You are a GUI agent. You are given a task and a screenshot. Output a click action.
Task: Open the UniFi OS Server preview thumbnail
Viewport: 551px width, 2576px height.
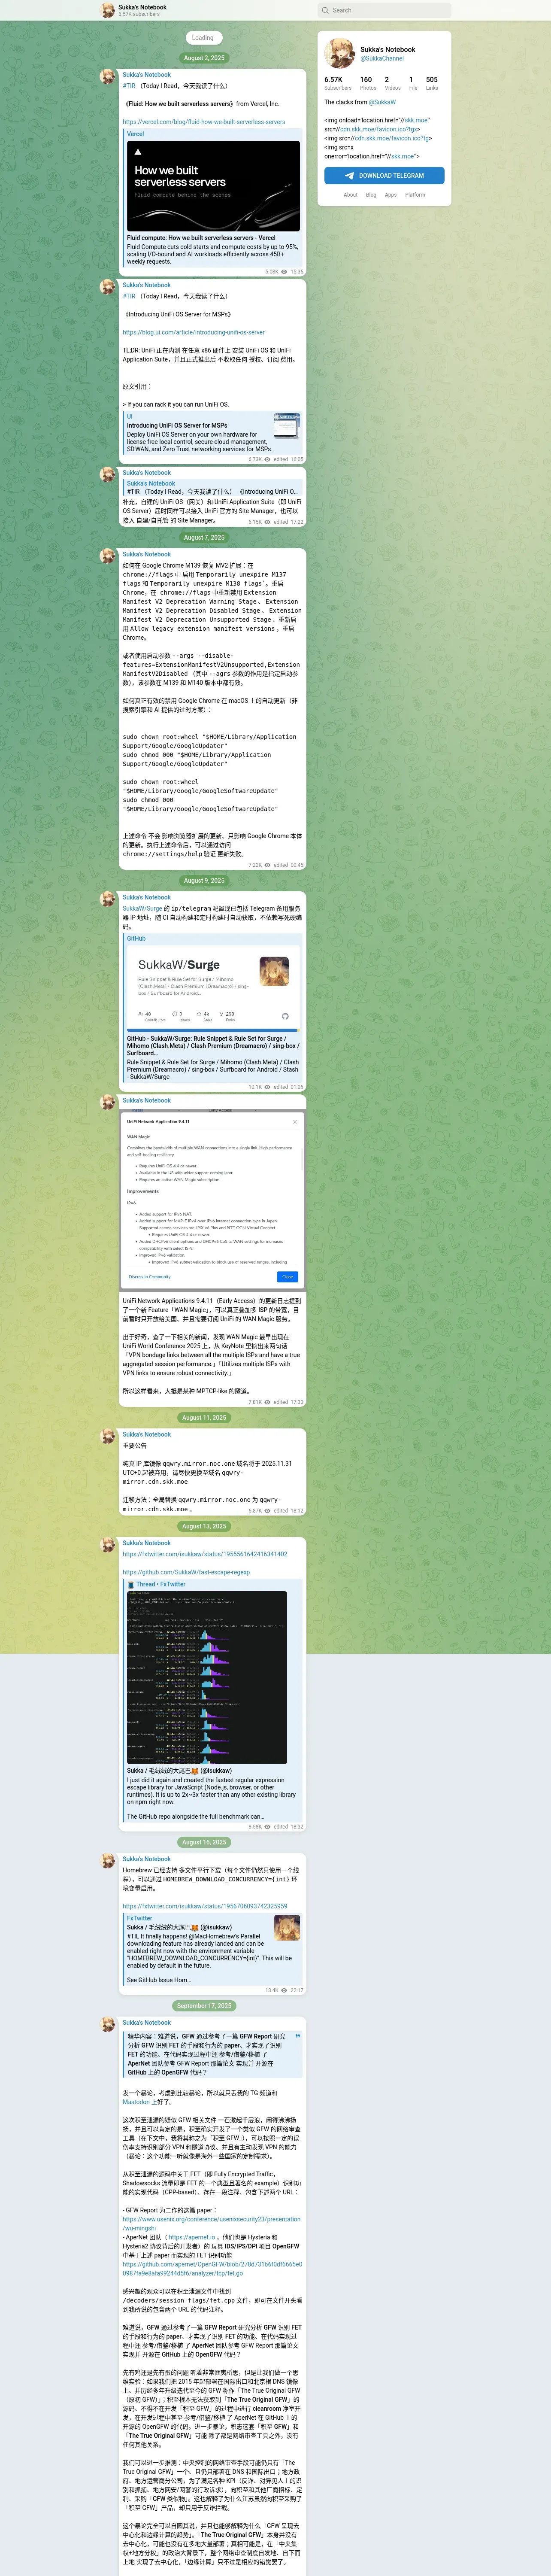(x=287, y=425)
